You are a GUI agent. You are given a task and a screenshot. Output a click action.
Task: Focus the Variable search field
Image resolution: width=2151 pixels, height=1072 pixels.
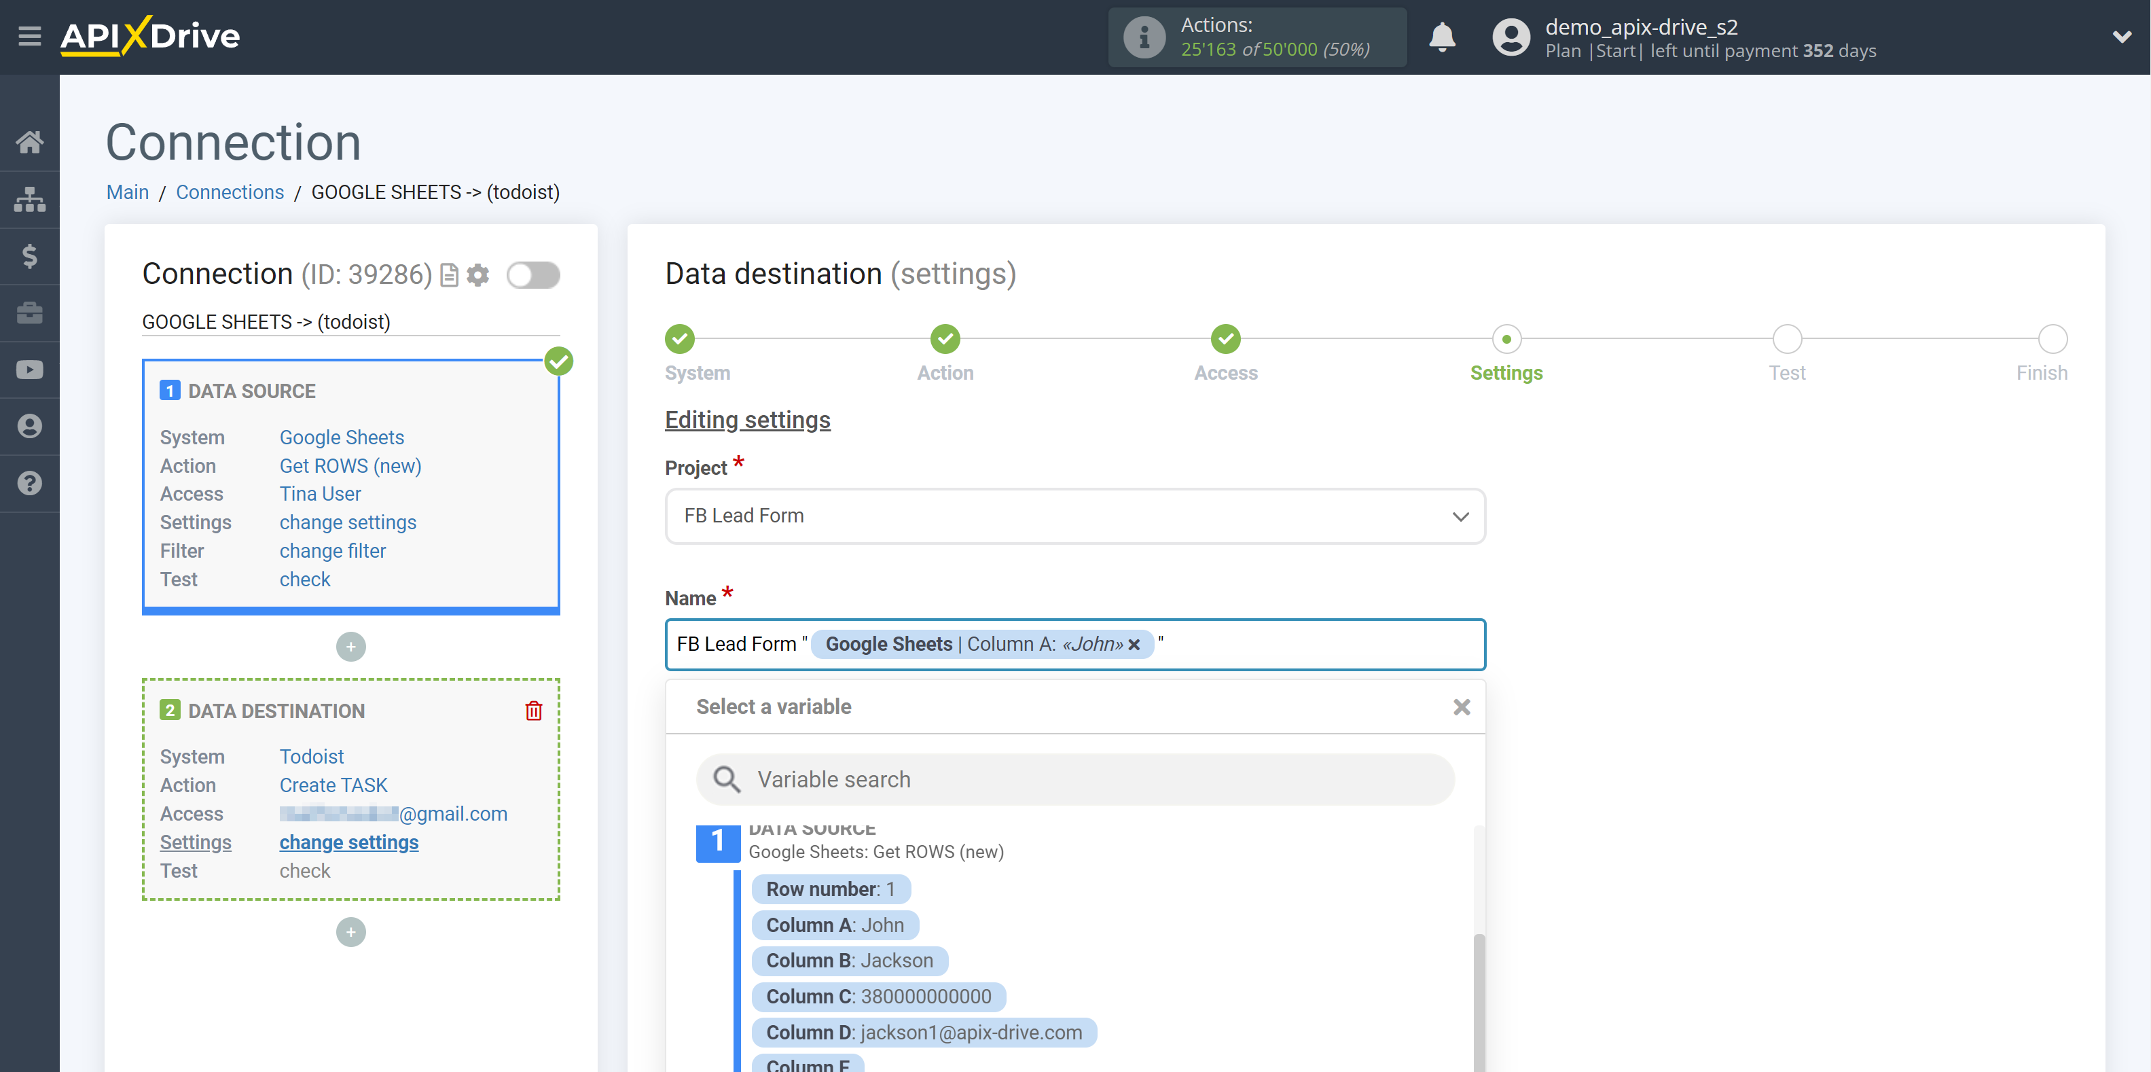tap(1076, 780)
